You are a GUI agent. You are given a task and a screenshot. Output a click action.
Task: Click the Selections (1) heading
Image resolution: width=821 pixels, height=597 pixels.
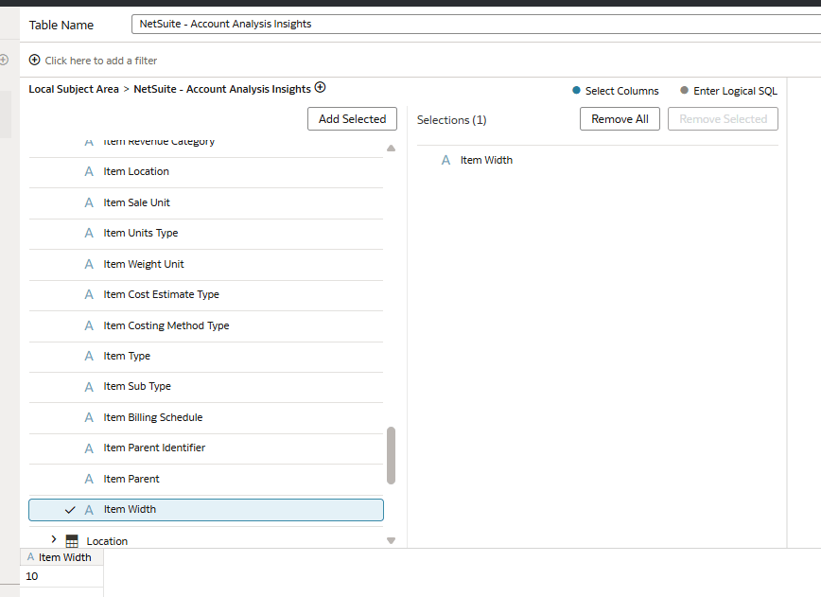point(451,120)
